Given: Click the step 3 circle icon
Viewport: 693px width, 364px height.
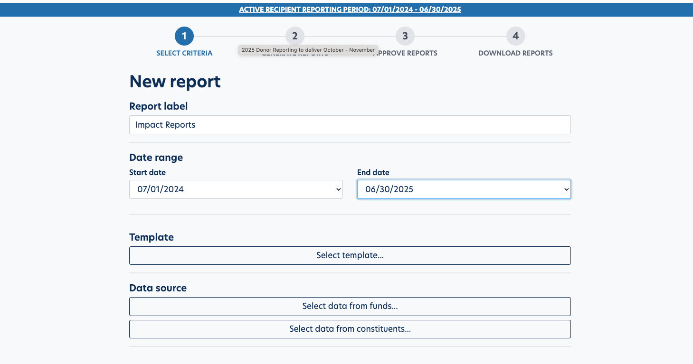Looking at the screenshot, I should coord(405,36).
